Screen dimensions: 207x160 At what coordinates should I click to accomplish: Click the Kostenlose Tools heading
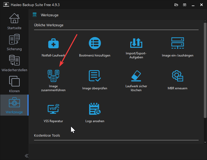pos(47,135)
